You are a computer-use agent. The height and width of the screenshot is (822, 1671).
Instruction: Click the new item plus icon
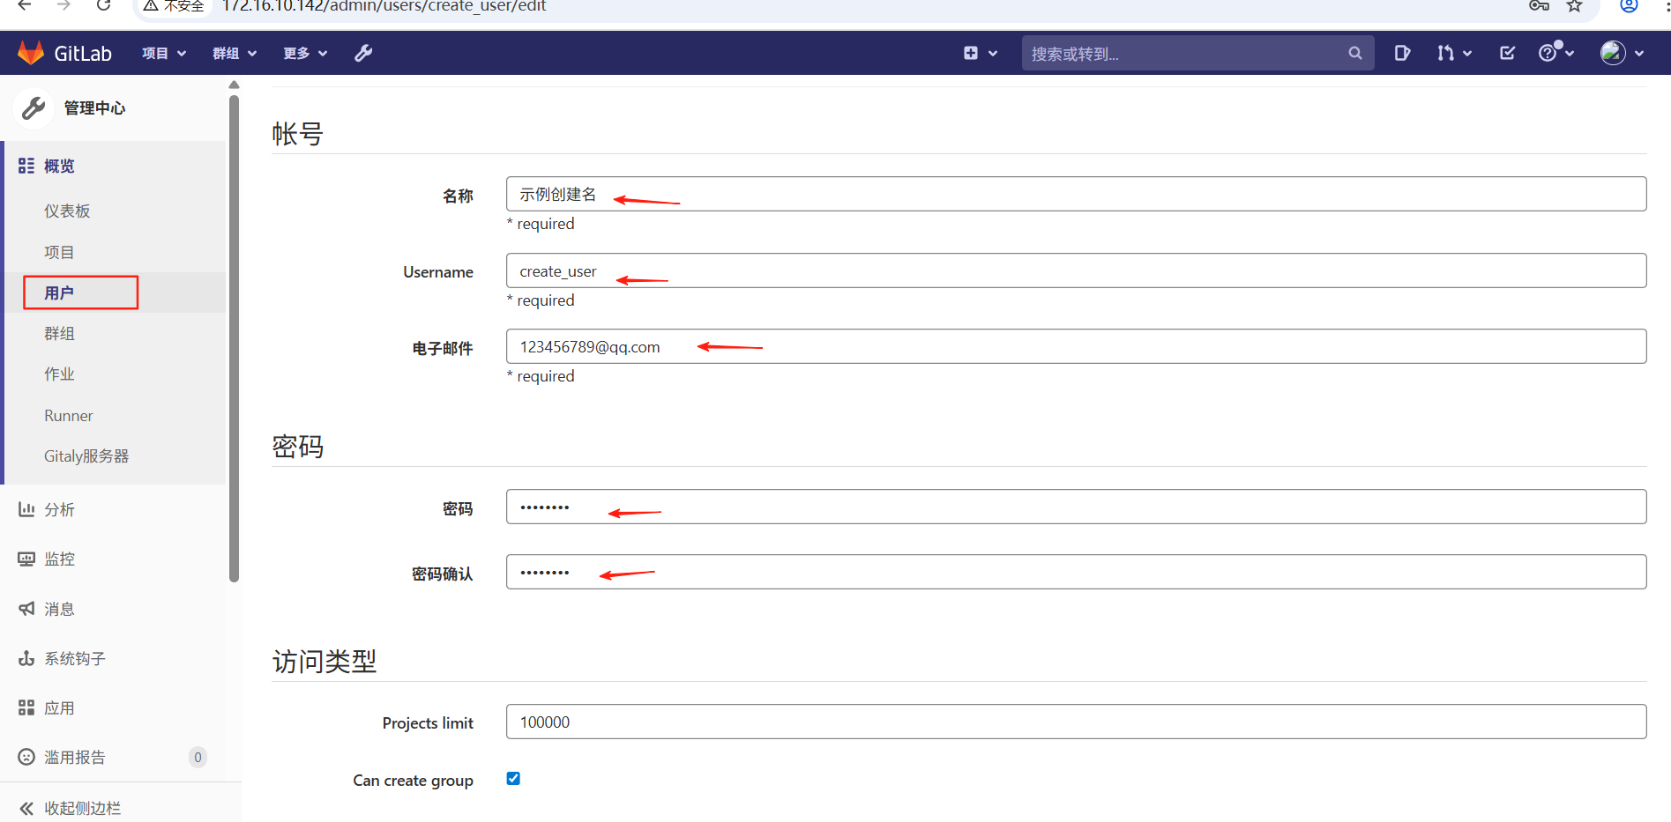tap(971, 53)
